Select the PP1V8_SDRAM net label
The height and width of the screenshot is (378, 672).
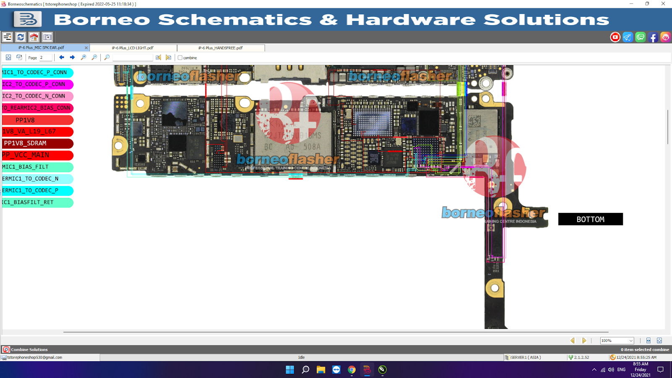pos(37,143)
